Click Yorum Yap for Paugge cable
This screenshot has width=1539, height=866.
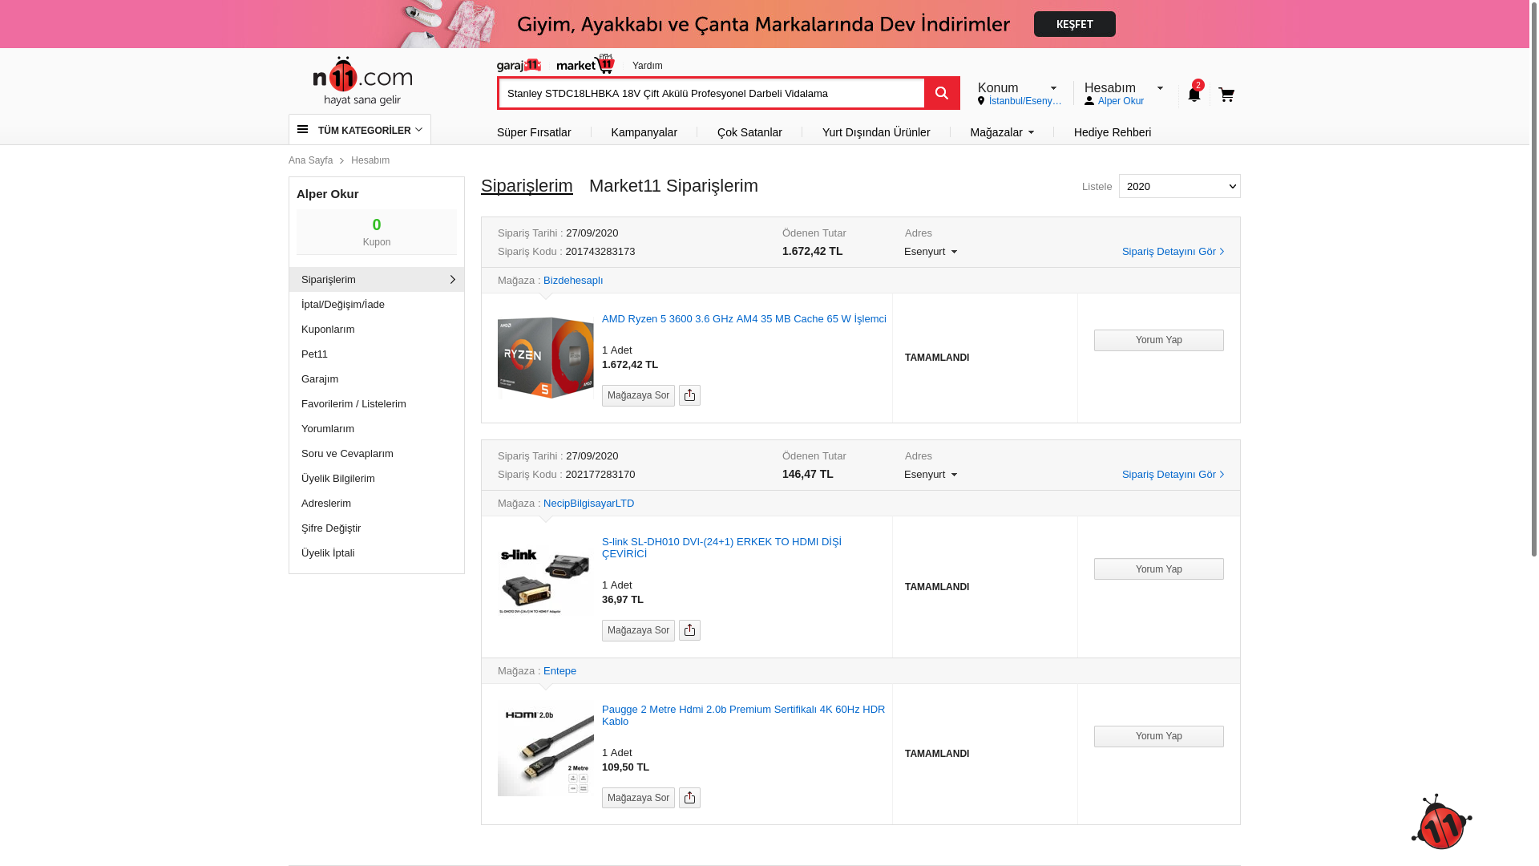(x=1159, y=737)
